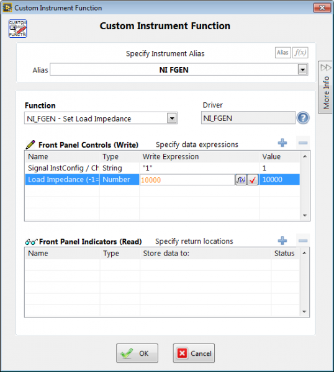
Task: Click the 10000 value cell
Action: [x=279, y=180]
